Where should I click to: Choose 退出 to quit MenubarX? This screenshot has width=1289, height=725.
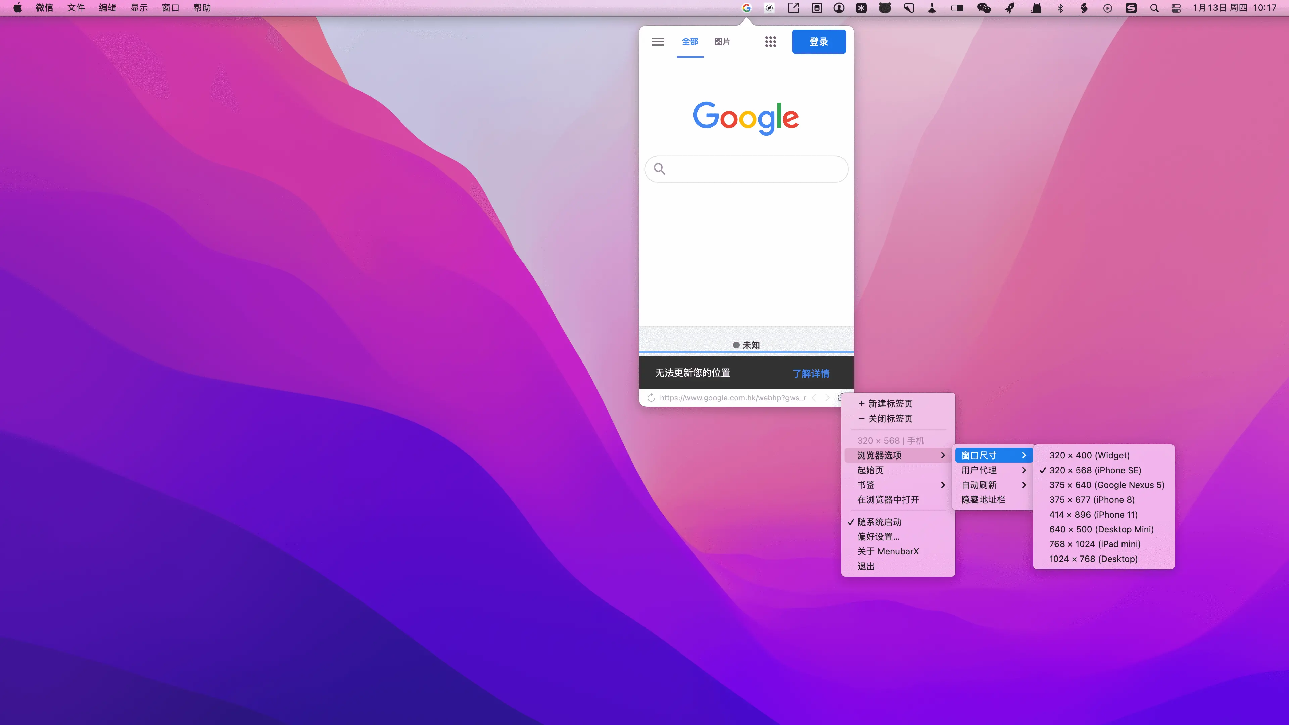coord(898,566)
